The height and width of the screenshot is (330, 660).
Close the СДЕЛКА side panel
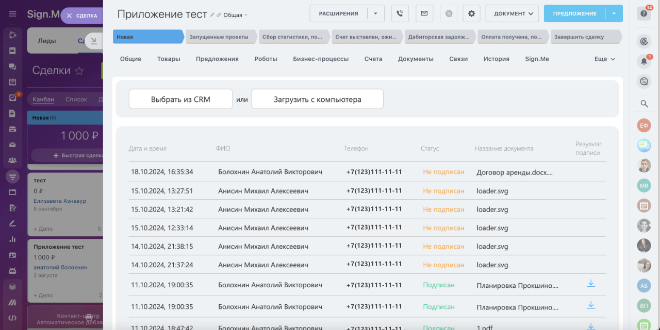[x=70, y=16]
